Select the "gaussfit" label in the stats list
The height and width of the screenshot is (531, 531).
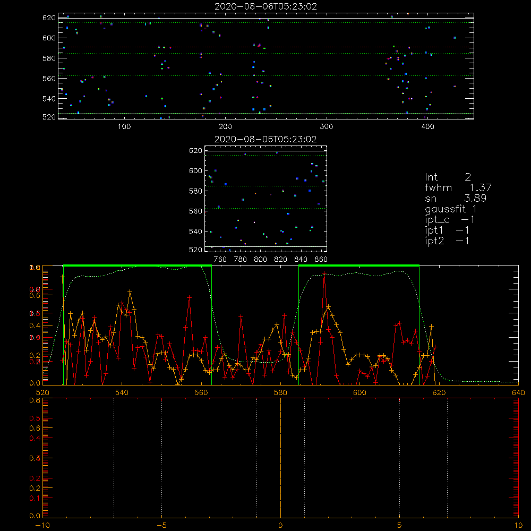[445, 209]
